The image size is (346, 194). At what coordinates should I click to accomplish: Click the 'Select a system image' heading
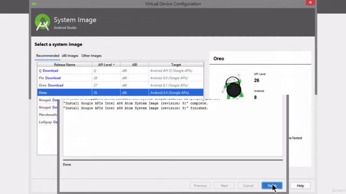(58, 44)
